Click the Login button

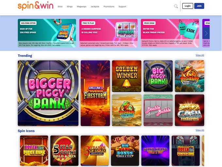tap(188, 6)
